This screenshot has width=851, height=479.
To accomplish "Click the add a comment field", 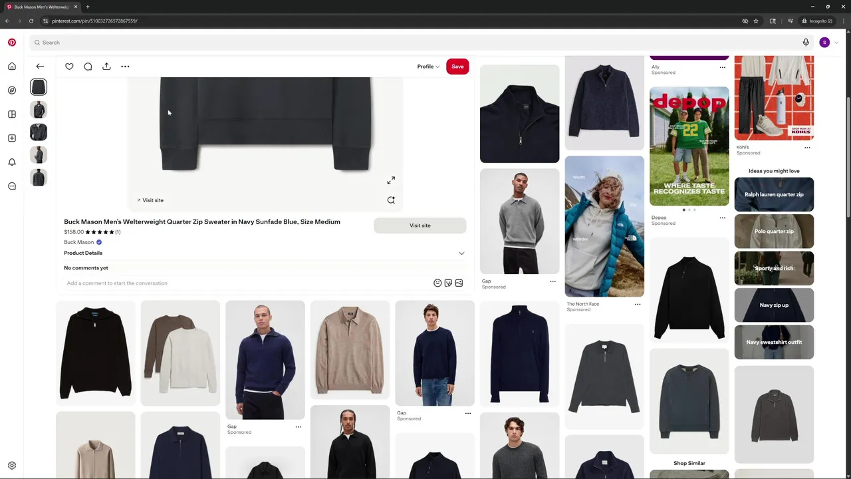I will (246, 283).
